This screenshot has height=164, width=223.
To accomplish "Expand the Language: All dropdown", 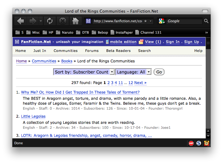I will (x=133, y=72).
